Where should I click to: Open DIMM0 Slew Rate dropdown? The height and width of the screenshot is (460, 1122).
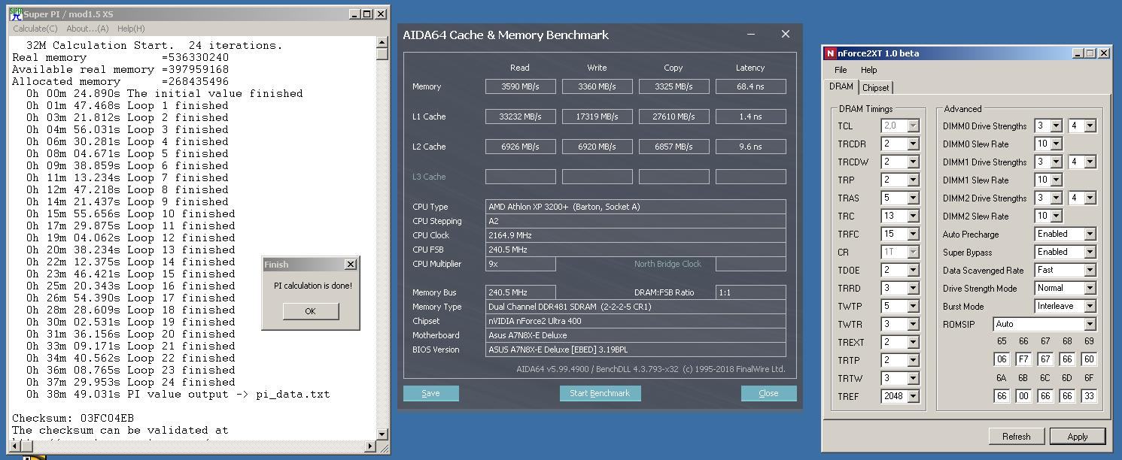coord(1056,144)
